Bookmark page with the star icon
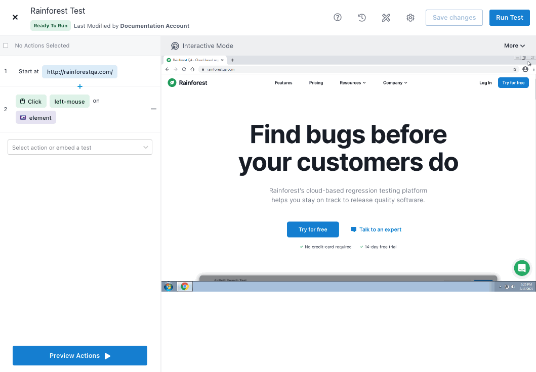The width and height of the screenshot is (536, 372). coord(515,69)
